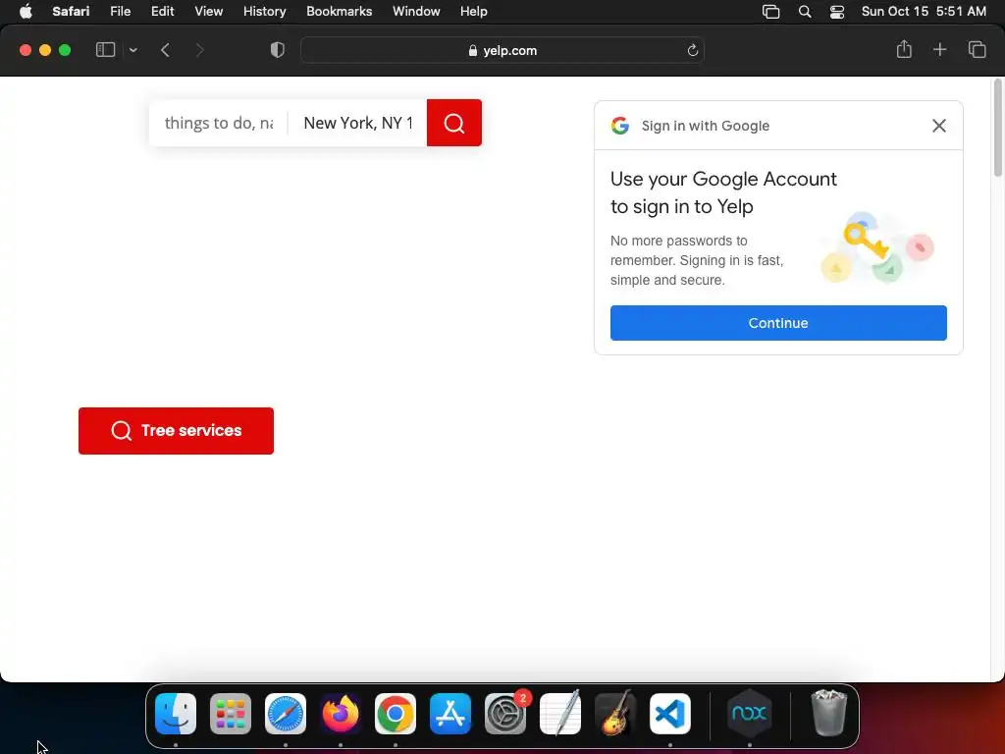Select the yelp.com address bar
Image resolution: width=1005 pixels, height=754 pixels.
[x=502, y=50]
